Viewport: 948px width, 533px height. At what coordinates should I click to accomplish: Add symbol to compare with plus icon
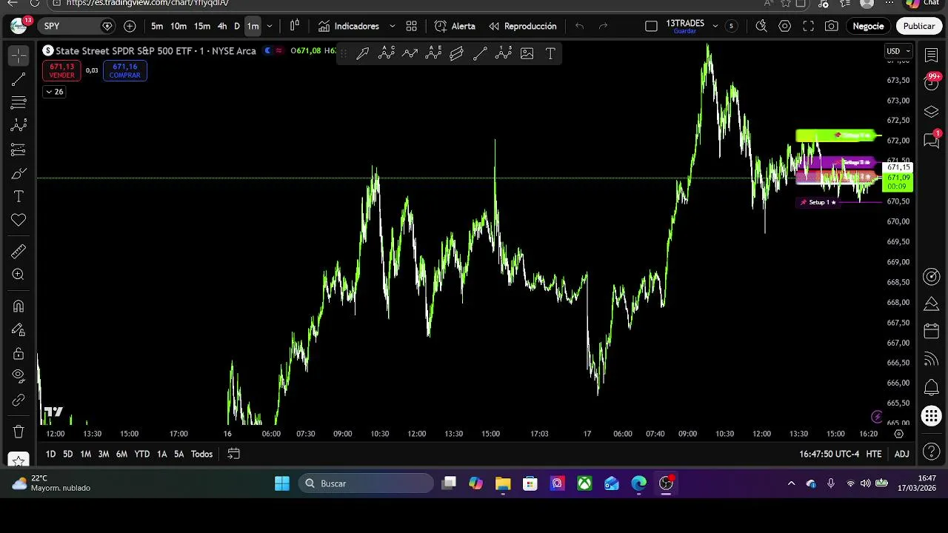pos(130,26)
